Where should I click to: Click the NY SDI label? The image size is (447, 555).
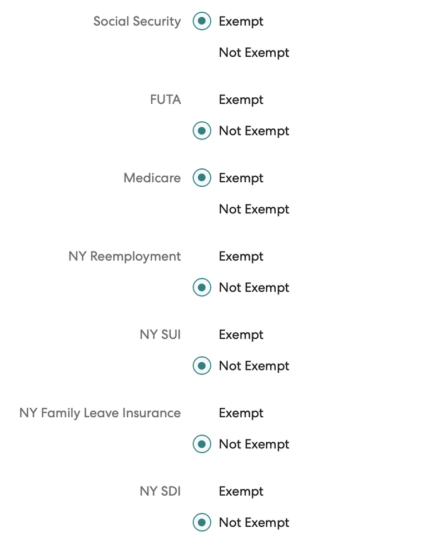tap(160, 491)
